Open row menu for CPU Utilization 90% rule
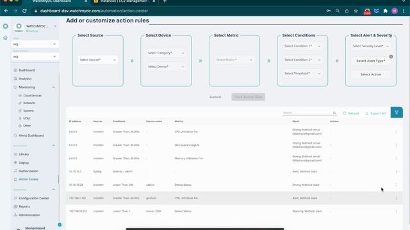 [396, 132]
